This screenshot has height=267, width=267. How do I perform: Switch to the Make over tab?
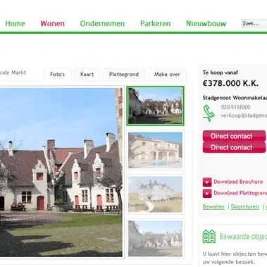167,75
